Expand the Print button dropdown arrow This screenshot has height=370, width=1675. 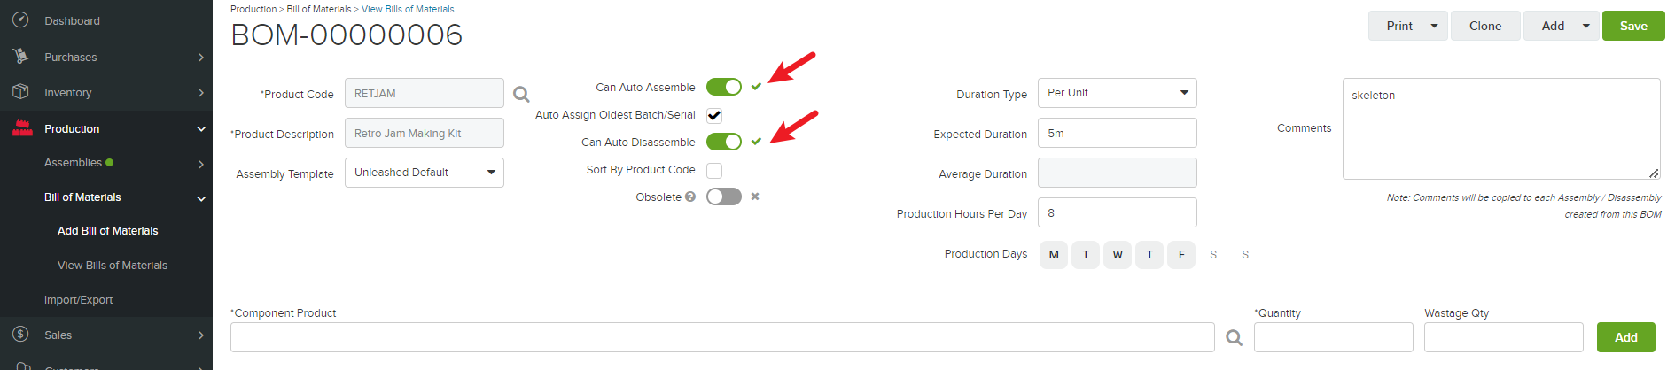point(1434,26)
